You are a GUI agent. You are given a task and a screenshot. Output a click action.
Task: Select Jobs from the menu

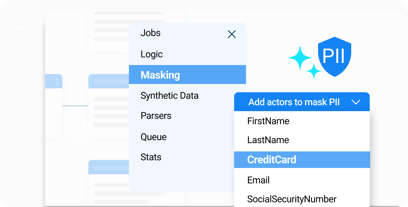(151, 33)
